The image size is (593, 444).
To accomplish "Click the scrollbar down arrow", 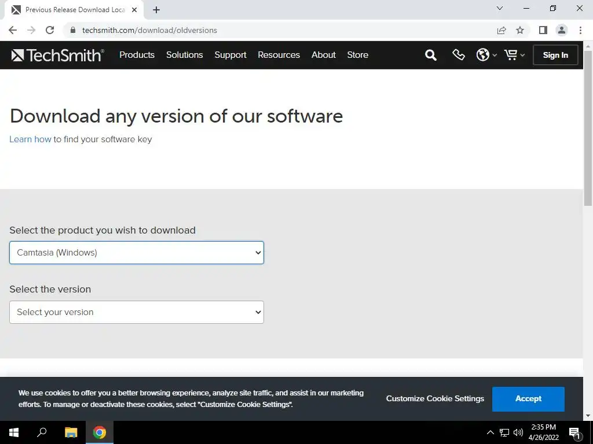I will 588,416.
